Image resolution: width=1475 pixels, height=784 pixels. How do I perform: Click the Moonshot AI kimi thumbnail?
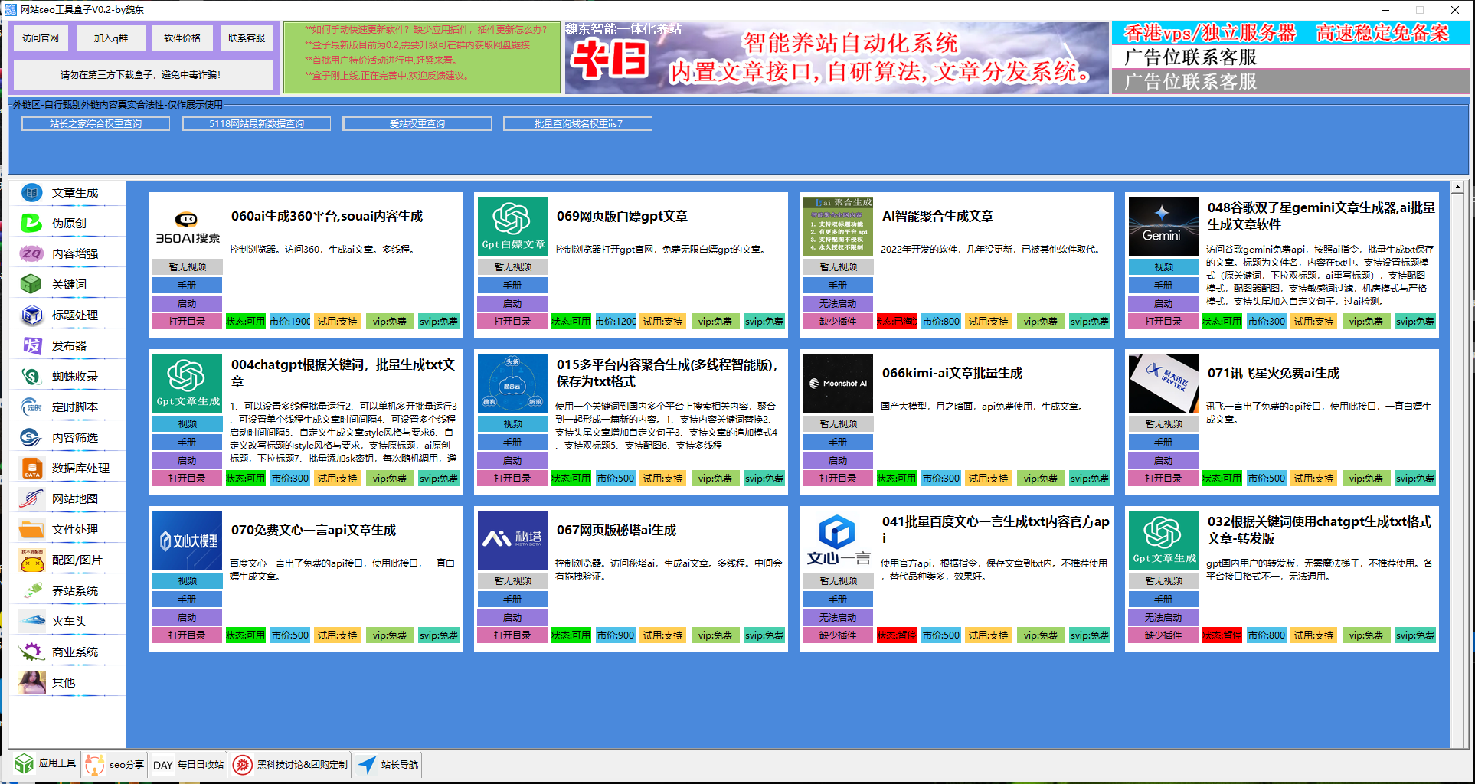(x=838, y=384)
